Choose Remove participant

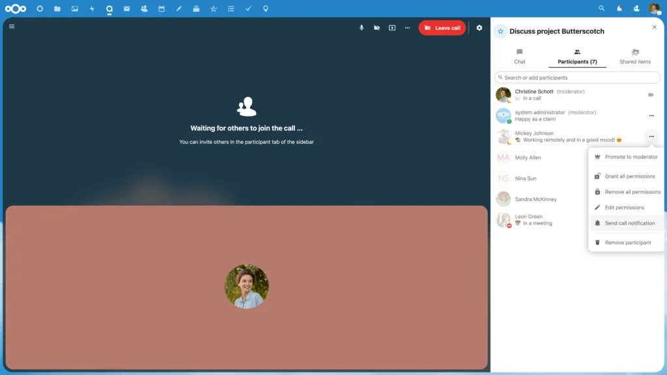pyautogui.click(x=627, y=242)
